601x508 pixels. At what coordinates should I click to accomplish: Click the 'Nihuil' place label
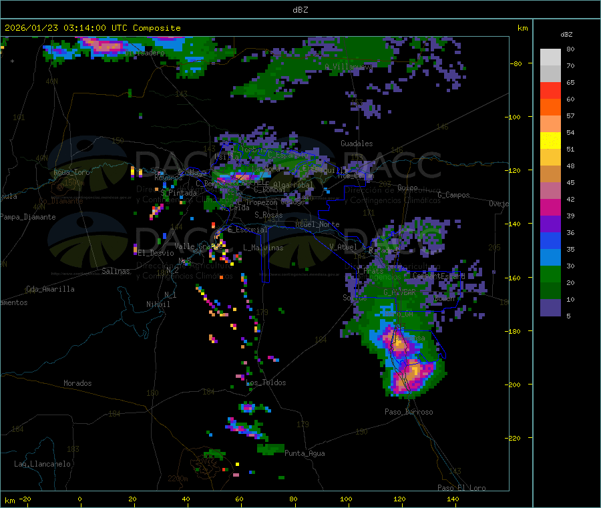click(x=158, y=304)
